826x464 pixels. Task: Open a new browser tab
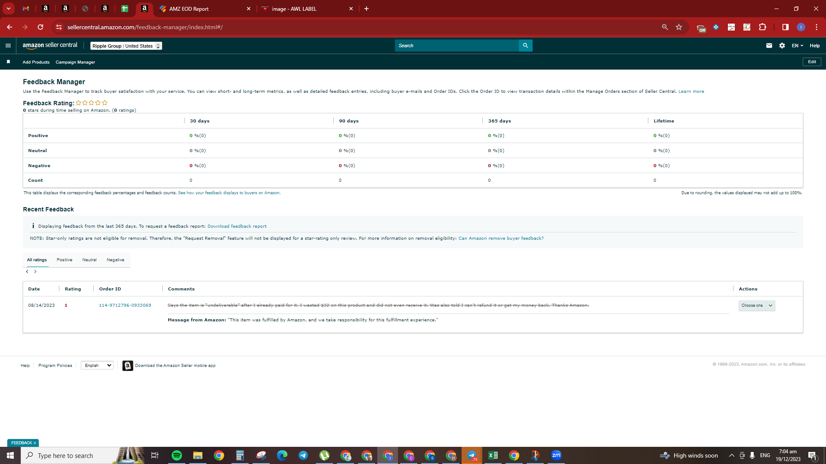tap(367, 9)
